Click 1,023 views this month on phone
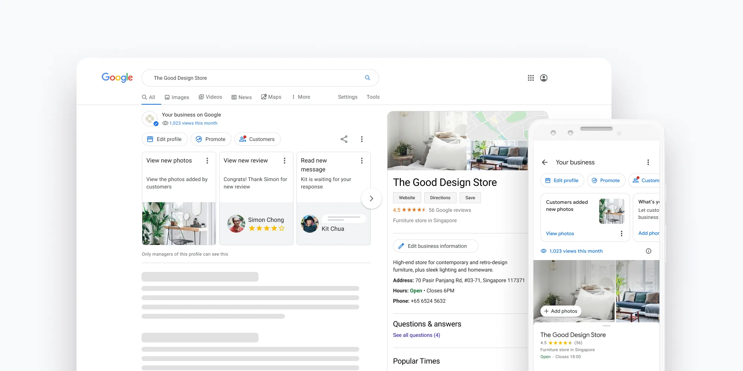The height and width of the screenshot is (371, 743). 576,251
